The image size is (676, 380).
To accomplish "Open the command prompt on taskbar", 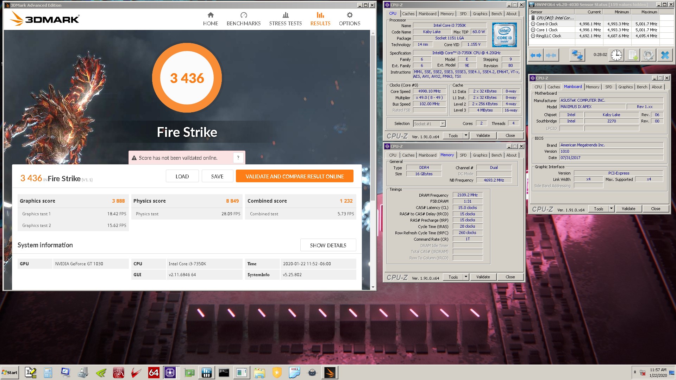I will [x=224, y=373].
